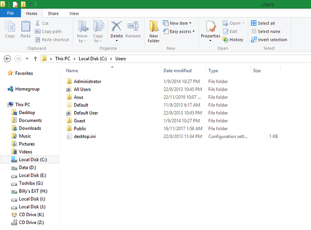The width and height of the screenshot is (311, 230).
Task: Select Billy's EXT (H:) drive in sidebar
Action: [x=33, y=191]
